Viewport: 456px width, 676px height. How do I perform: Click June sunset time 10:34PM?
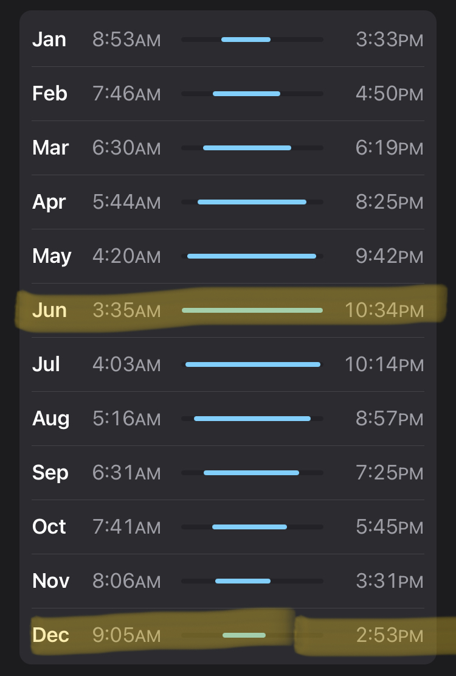pyautogui.click(x=384, y=310)
